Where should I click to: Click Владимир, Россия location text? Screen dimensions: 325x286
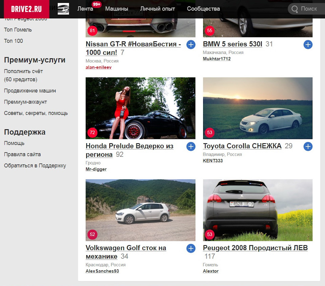(222, 154)
